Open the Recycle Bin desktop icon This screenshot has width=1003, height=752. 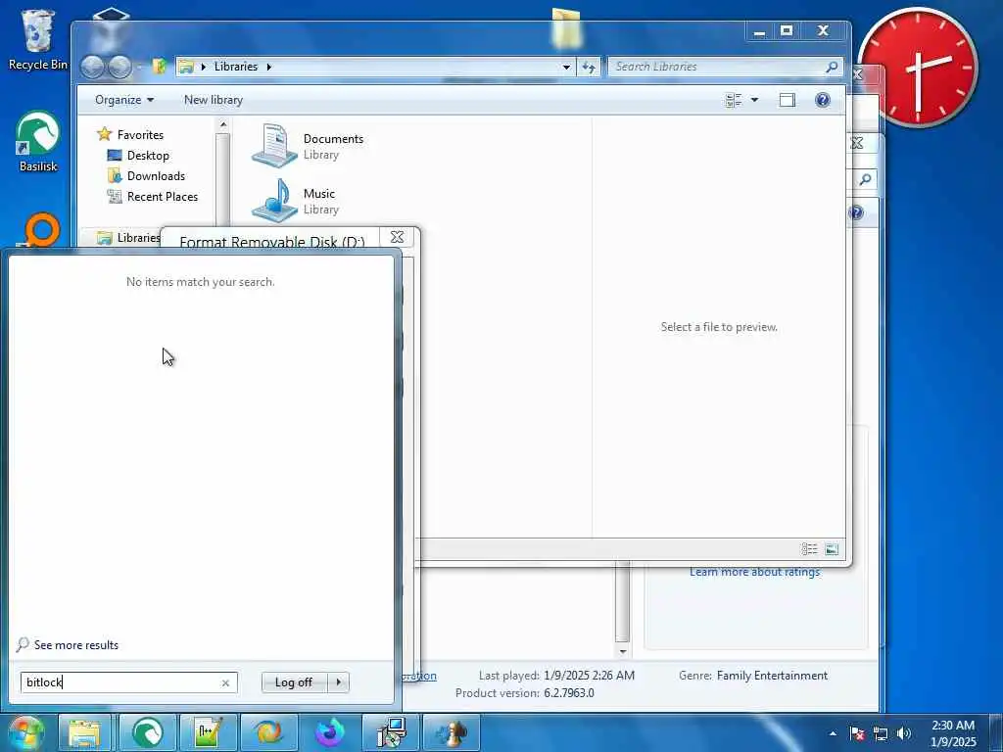(x=37, y=39)
